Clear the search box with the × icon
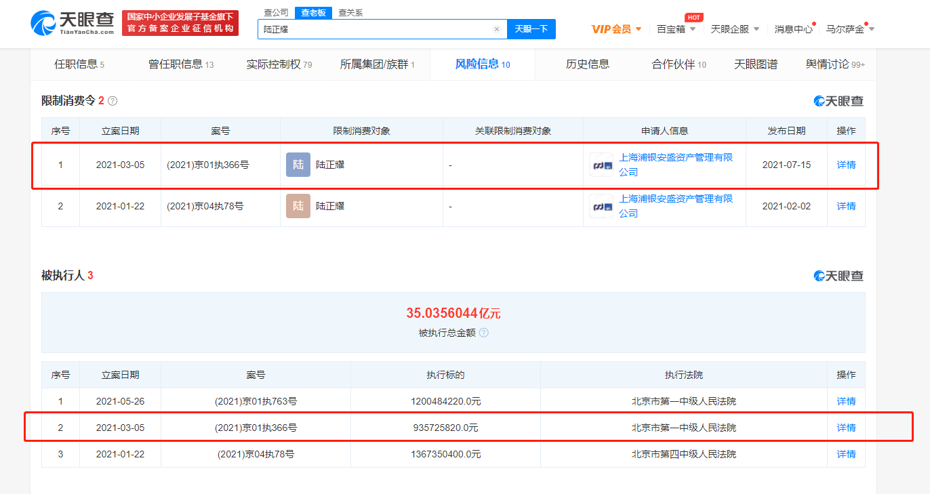Screen dimensions: 930x494 [497, 29]
